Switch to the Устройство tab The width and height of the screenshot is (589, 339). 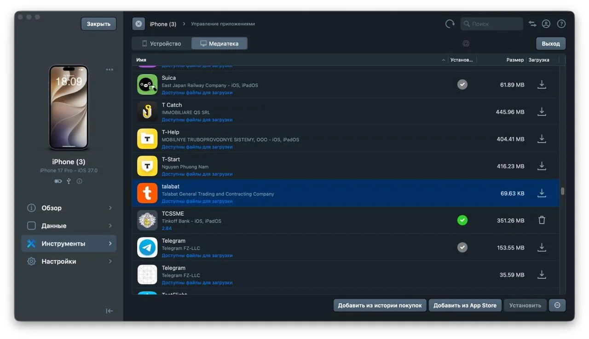pyautogui.click(x=162, y=44)
